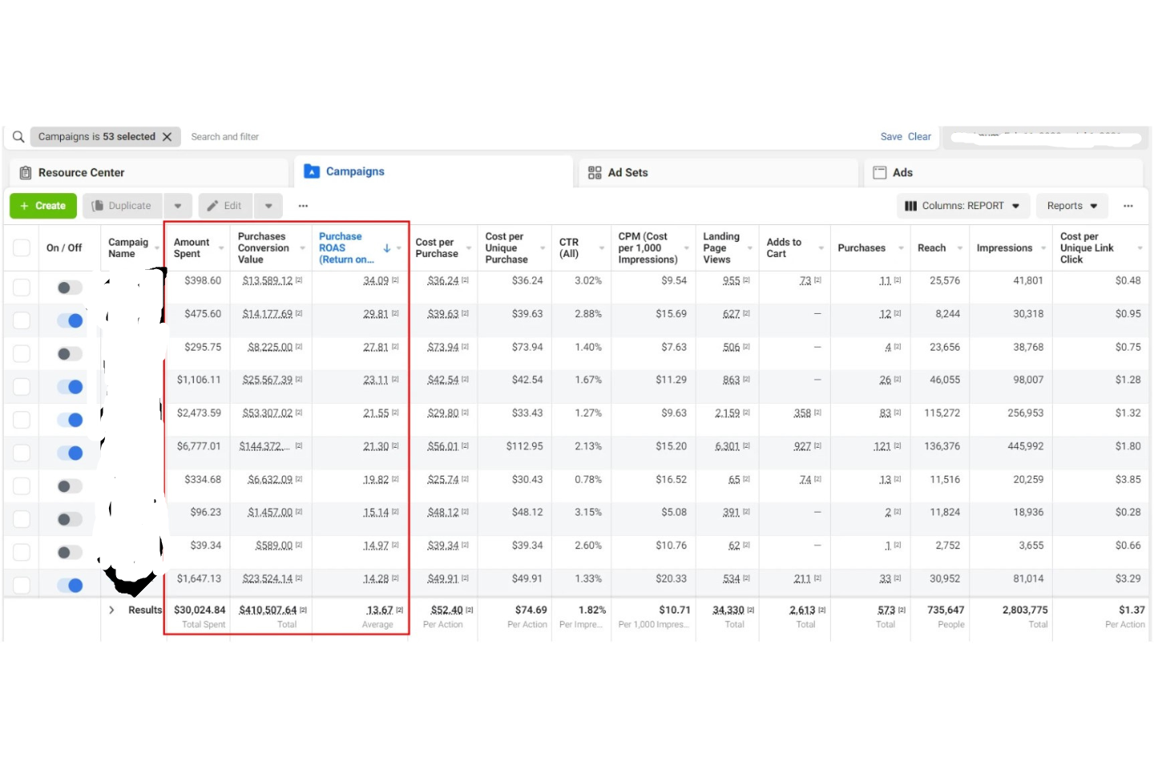This screenshot has width=1154, height=769.
Task: Open the CTR (All) column arrow
Action: pyautogui.click(x=602, y=248)
